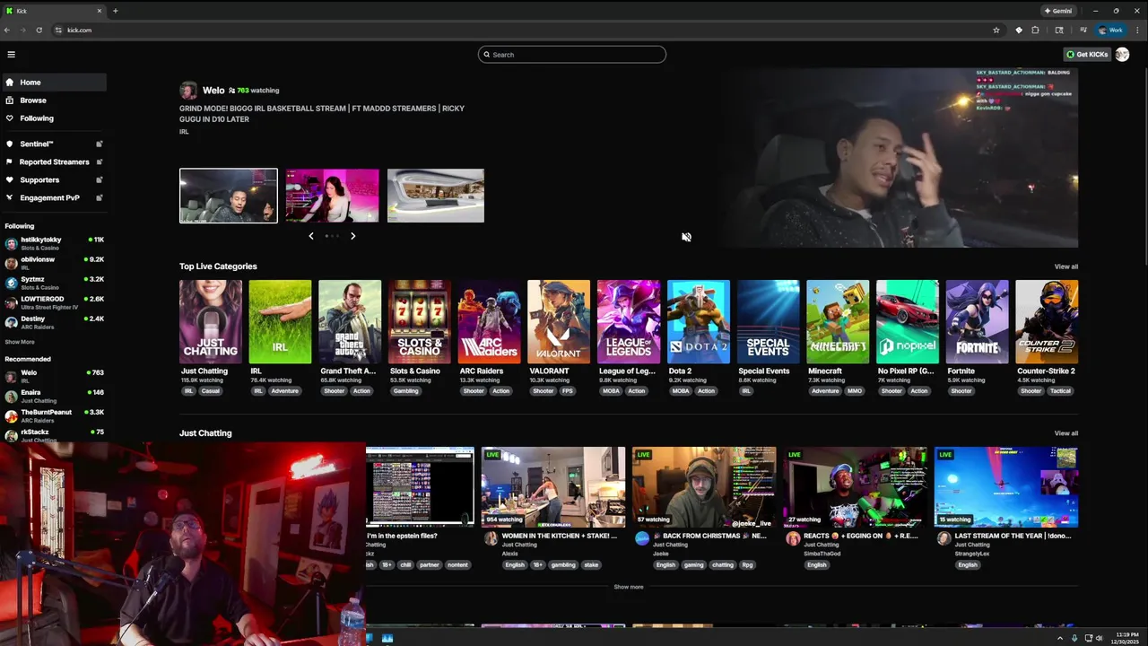Unmute the featured stream video

686,237
